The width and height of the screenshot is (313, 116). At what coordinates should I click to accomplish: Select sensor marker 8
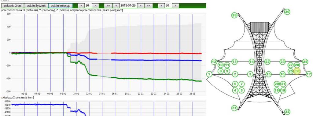(220, 71)
